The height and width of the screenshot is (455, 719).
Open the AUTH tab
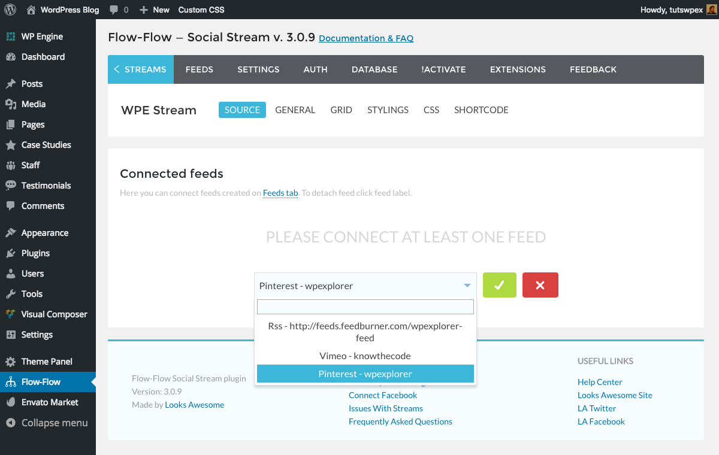point(316,69)
